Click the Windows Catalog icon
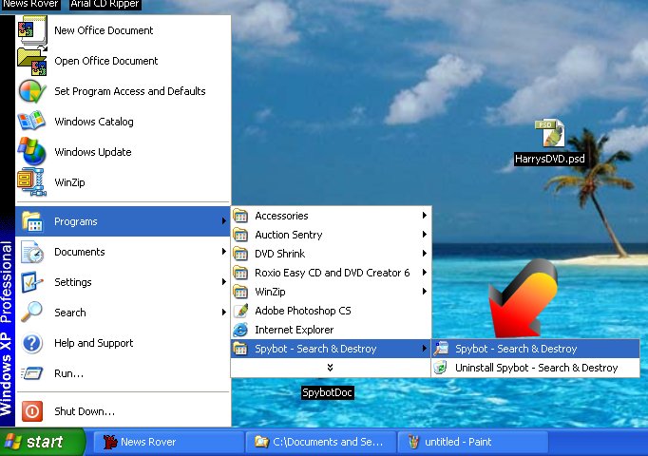This screenshot has width=648, height=456. coord(31,122)
